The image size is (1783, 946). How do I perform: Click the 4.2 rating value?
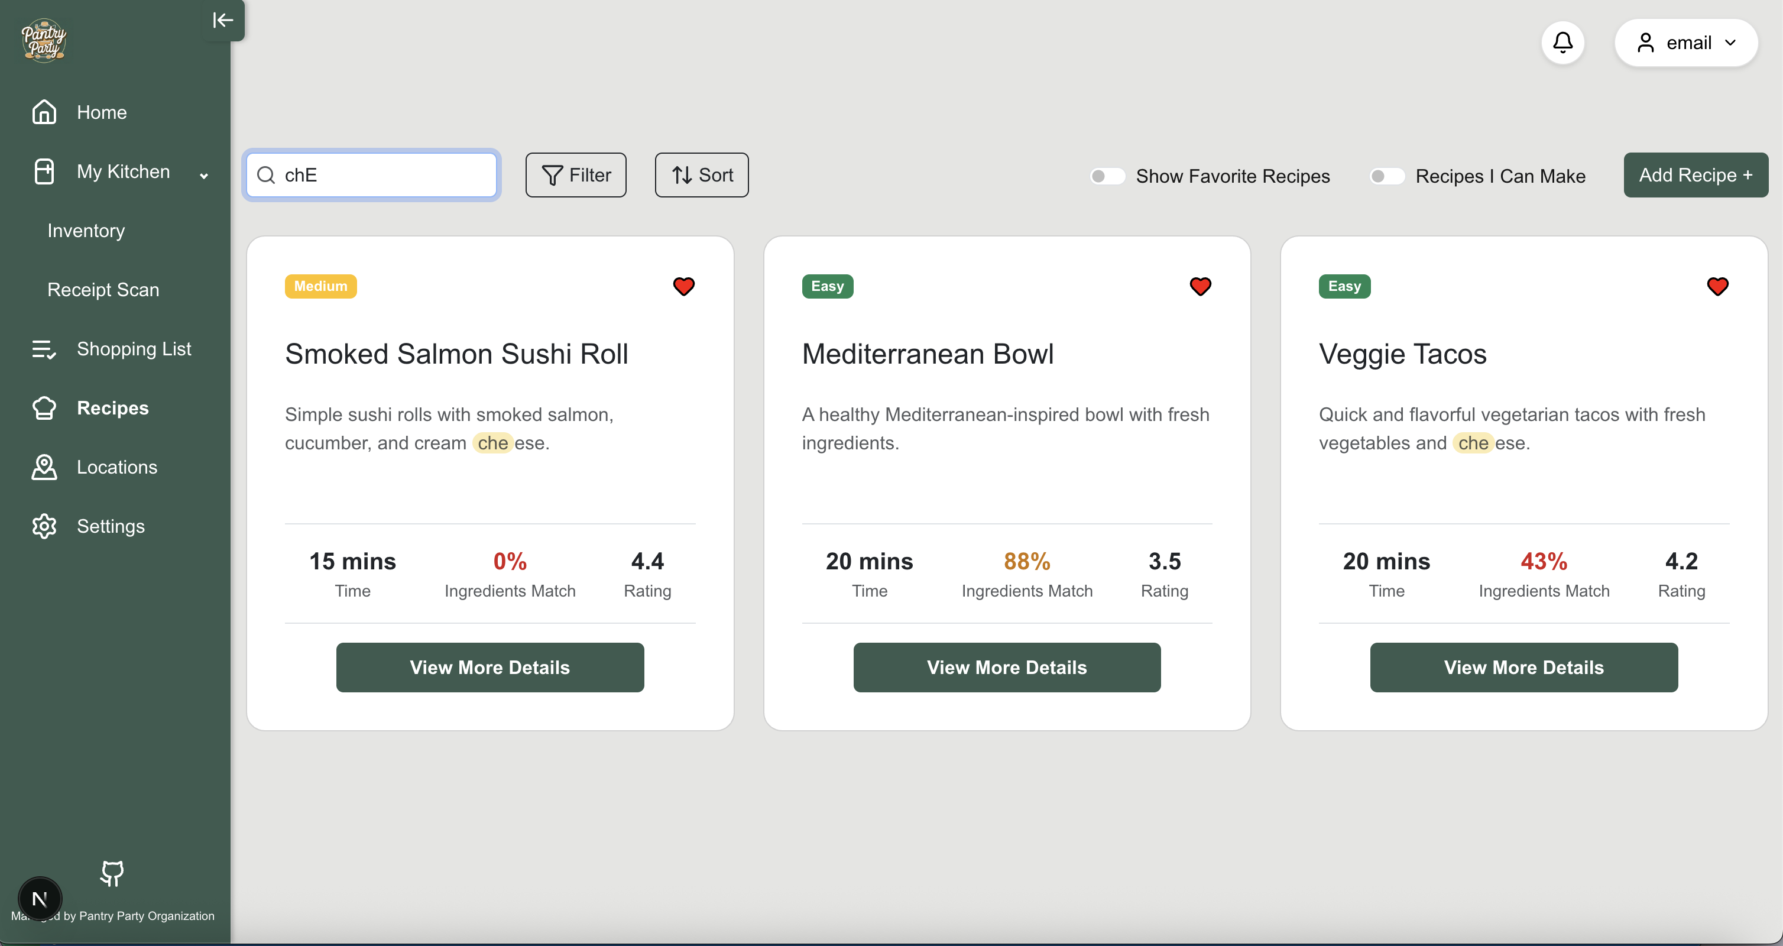pos(1681,561)
